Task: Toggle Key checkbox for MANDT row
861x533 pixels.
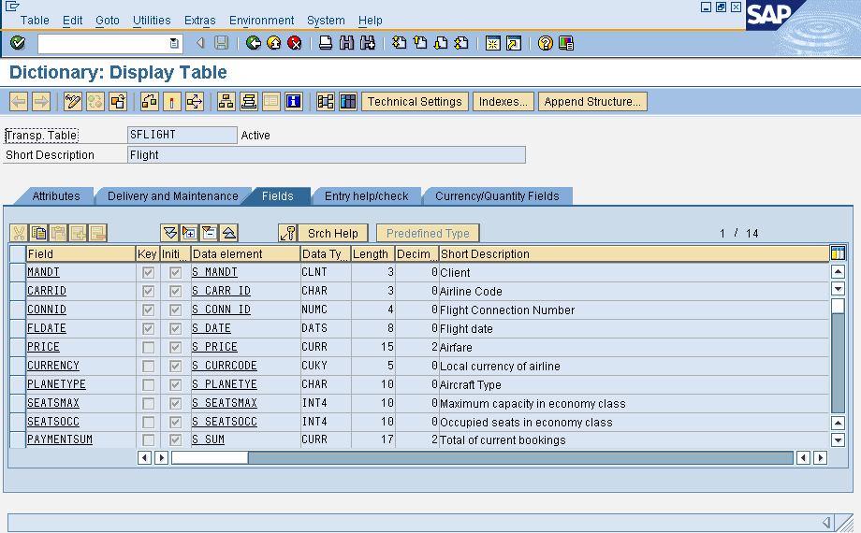Action: 148,272
